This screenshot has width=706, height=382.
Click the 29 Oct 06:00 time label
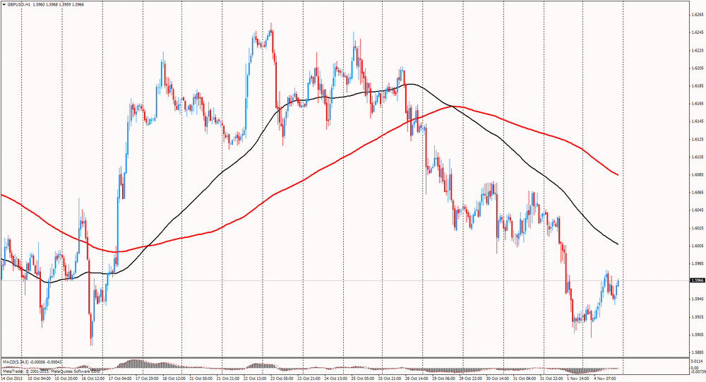444,379
